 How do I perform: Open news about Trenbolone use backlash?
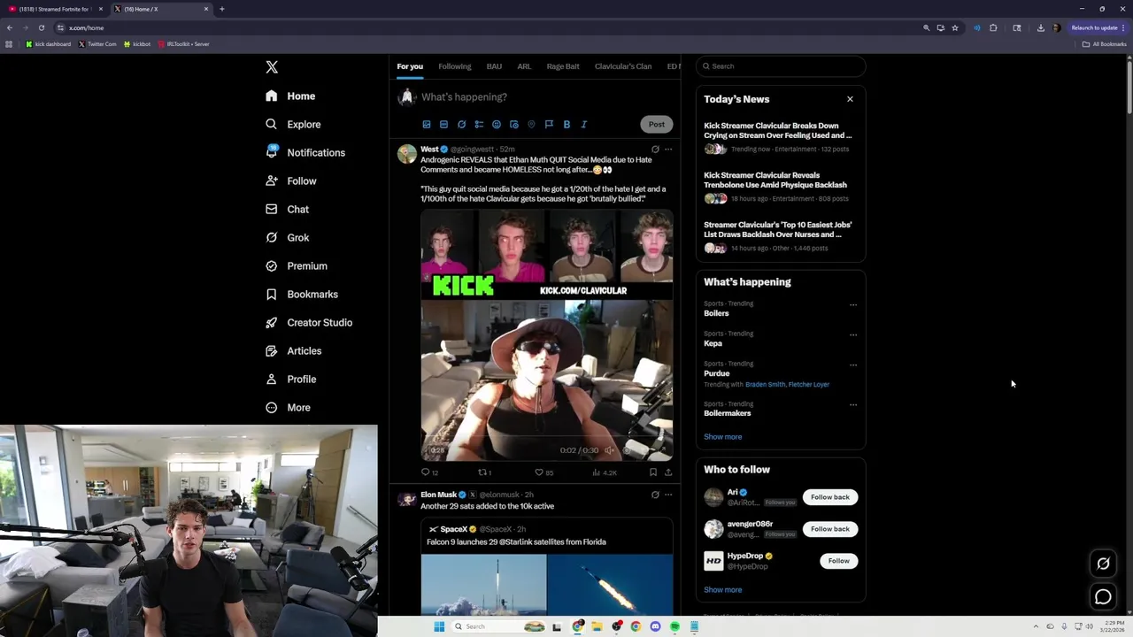click(x=775, y=180)
